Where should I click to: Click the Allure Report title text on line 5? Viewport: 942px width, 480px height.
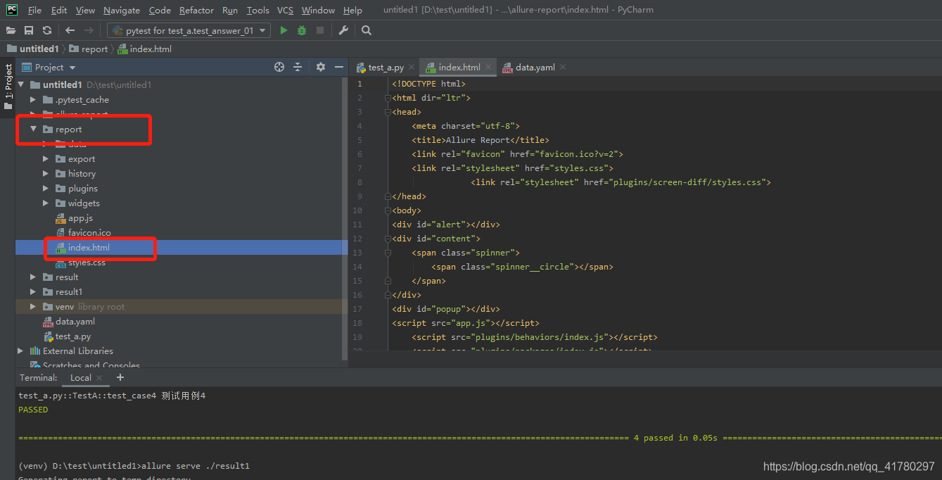(x=478, y=140)
